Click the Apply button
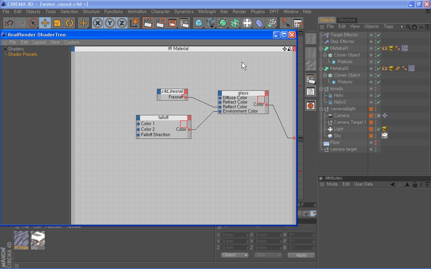The width and height of the screenshot is (431, 269). point(301,255)
